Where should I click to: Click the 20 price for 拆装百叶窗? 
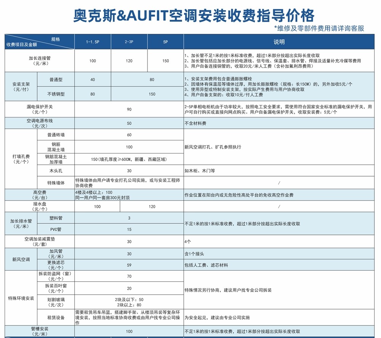[x=129, y=288]
